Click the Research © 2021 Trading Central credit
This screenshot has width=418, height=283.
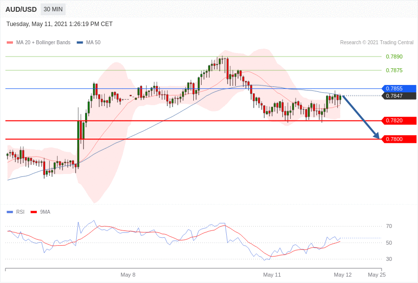(x=377, y=42)
